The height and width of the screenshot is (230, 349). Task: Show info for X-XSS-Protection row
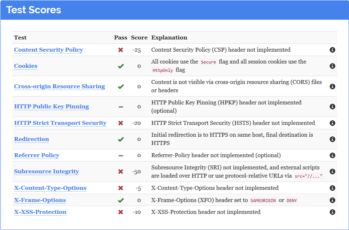332,212
